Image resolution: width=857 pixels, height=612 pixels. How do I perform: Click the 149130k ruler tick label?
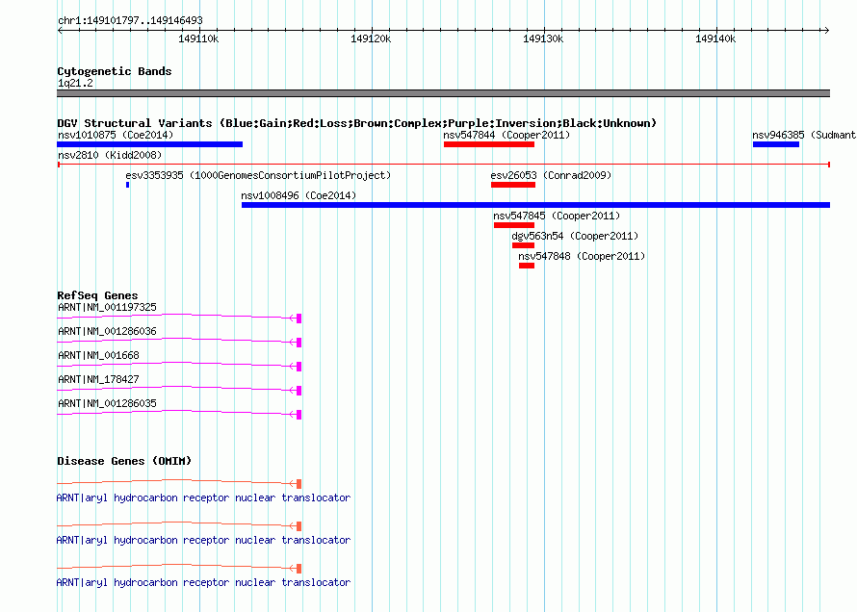pos(543,38)
